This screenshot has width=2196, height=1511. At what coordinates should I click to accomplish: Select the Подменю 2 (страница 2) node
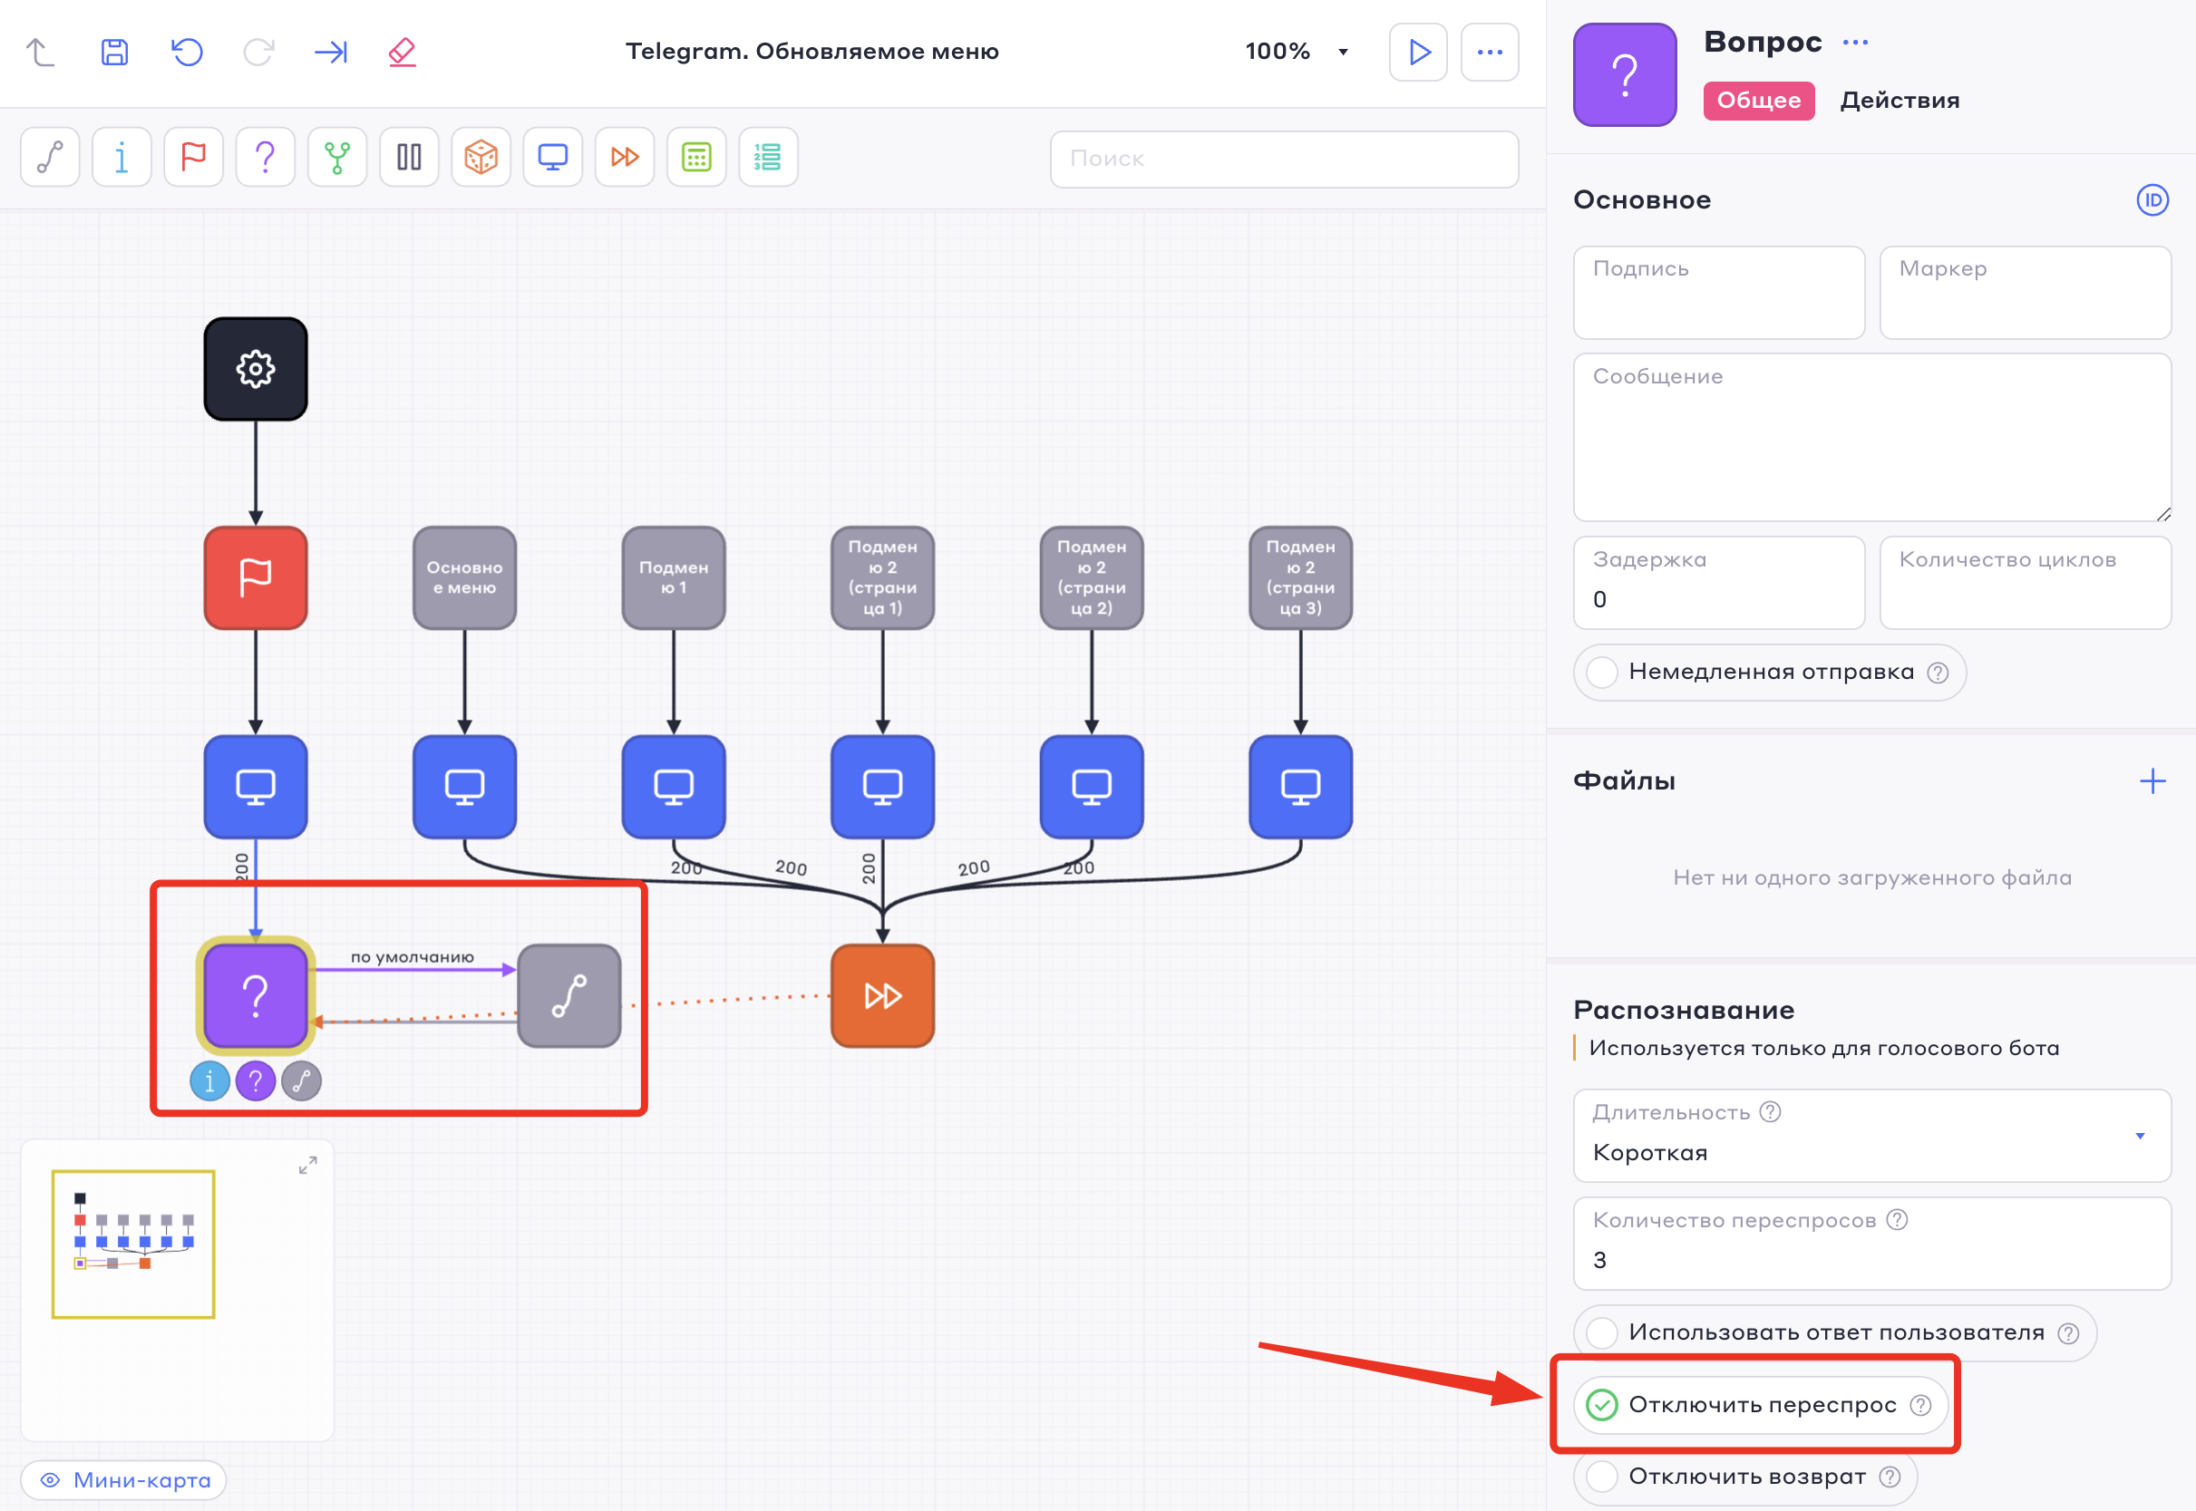click(x=1092, y=577)
